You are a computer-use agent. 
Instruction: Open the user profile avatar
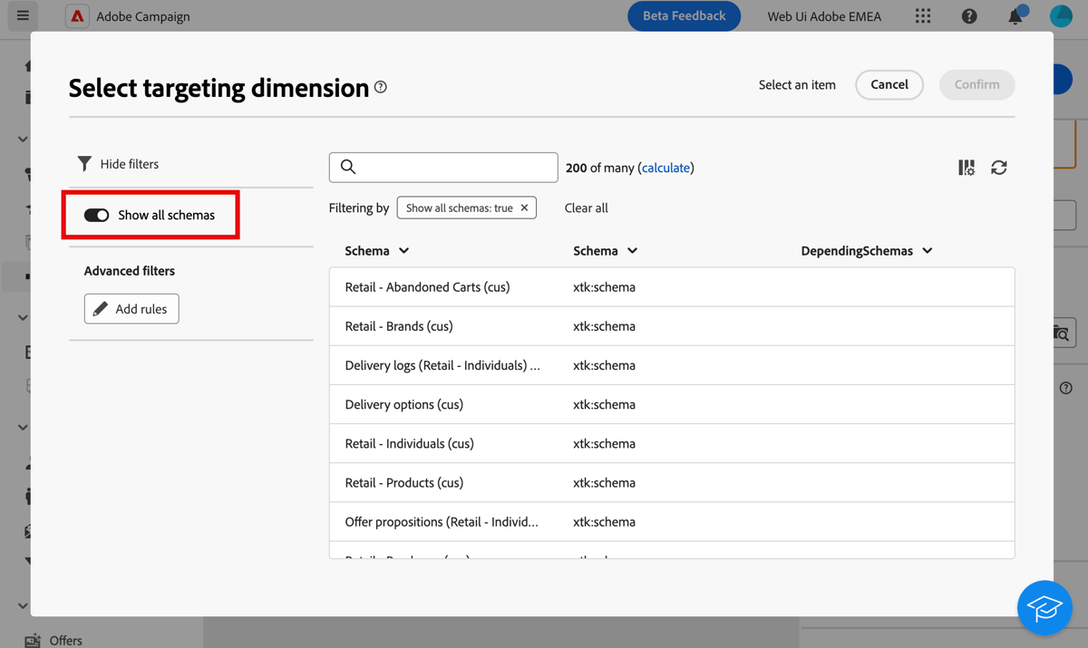click(x=1061, y=15)
